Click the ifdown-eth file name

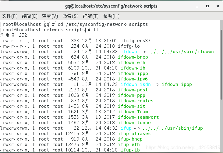(x=132, y=63)
